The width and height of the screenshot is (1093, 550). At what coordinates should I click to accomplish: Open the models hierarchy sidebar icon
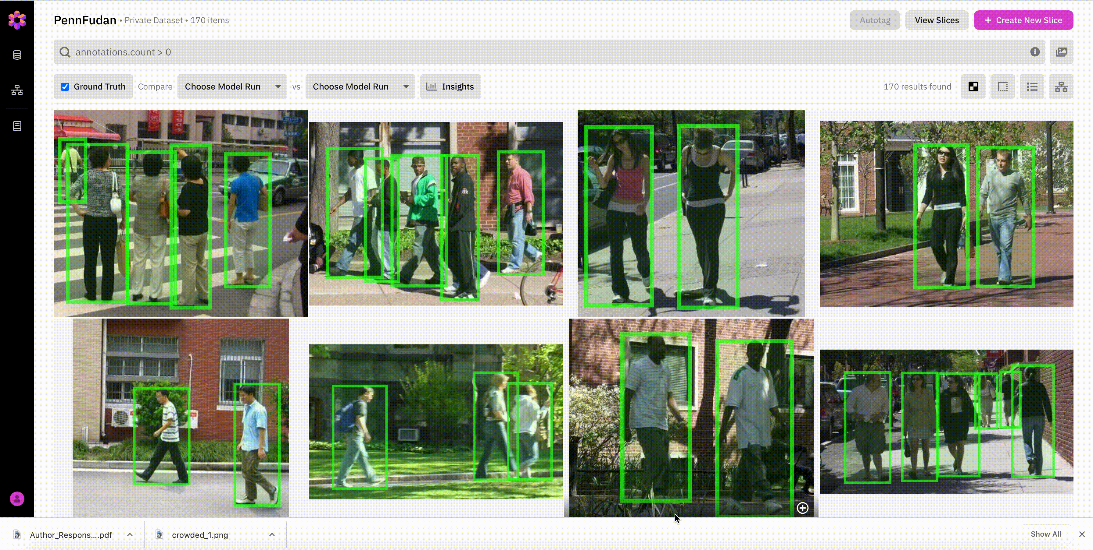point(17,90)
